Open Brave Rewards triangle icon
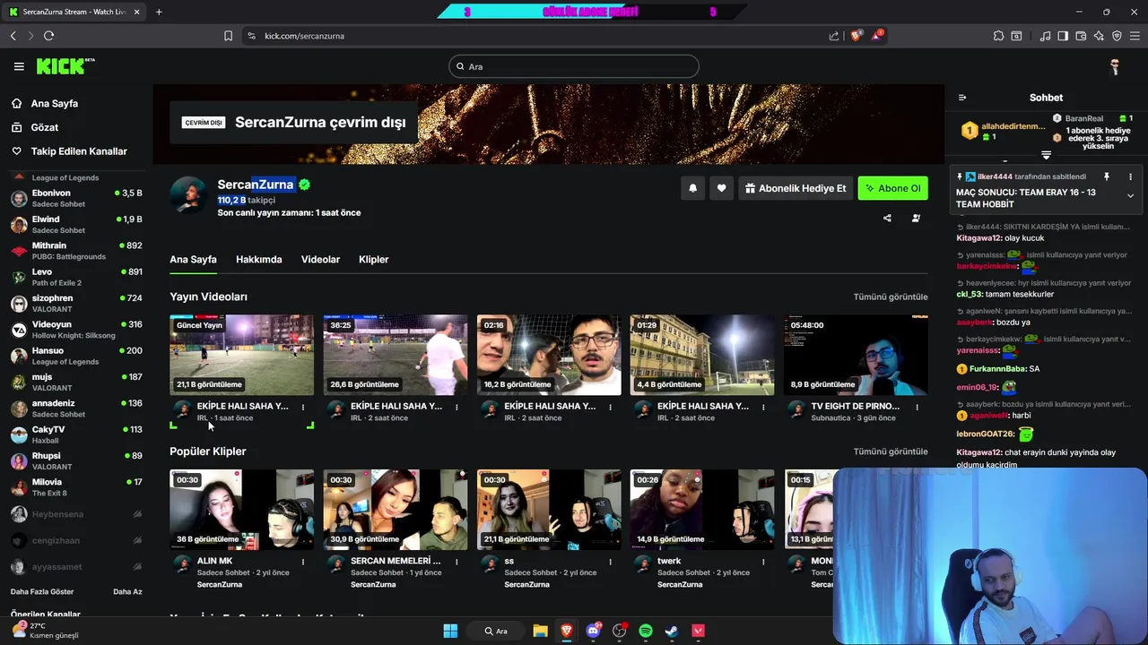This screenshot has width=1148, height=645. tap(878, 36)
